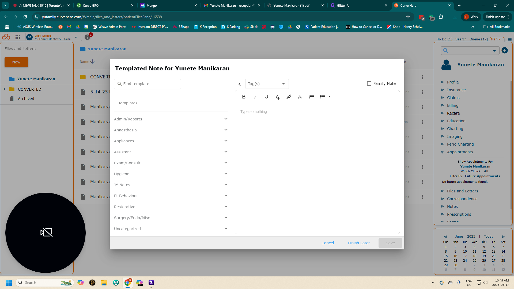514x289 pixels.
Task: Bookmark this page with star icon
Action: coord(408,17)
